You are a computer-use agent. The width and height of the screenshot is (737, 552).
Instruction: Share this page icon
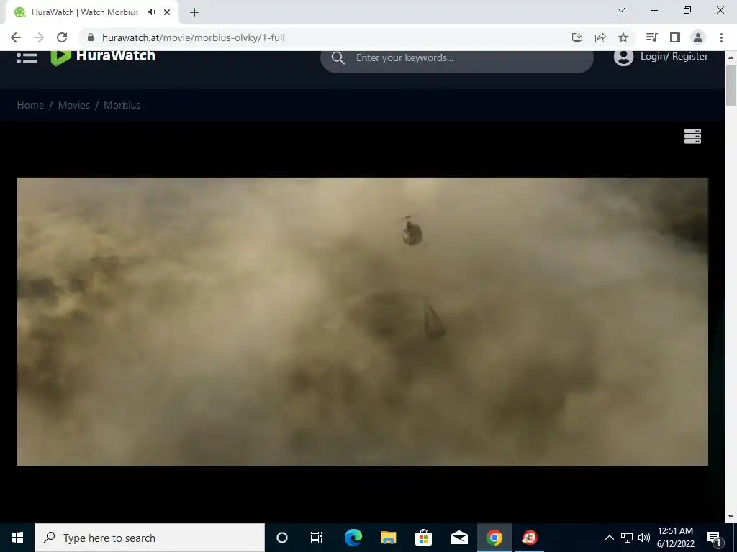(600, 37)
